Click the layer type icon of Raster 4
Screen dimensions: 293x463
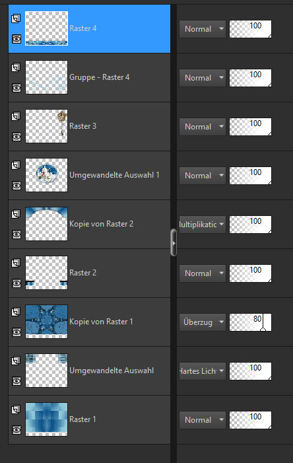click(16, 18)
